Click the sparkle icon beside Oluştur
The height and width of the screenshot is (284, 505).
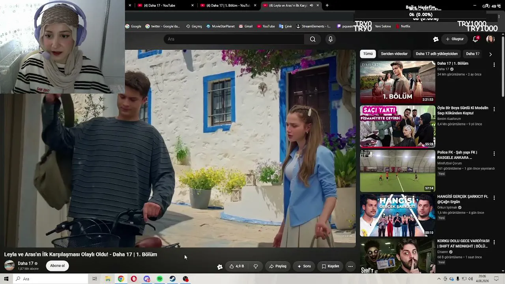[436, 39]
